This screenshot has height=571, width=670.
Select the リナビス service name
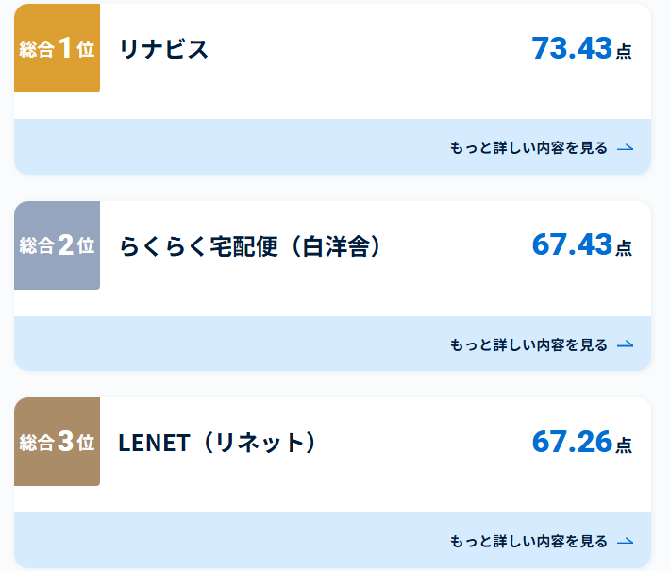tap(163, 49)
